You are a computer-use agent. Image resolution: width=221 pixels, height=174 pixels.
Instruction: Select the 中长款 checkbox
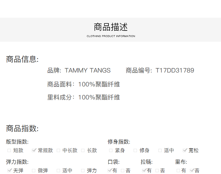point(58,150)
